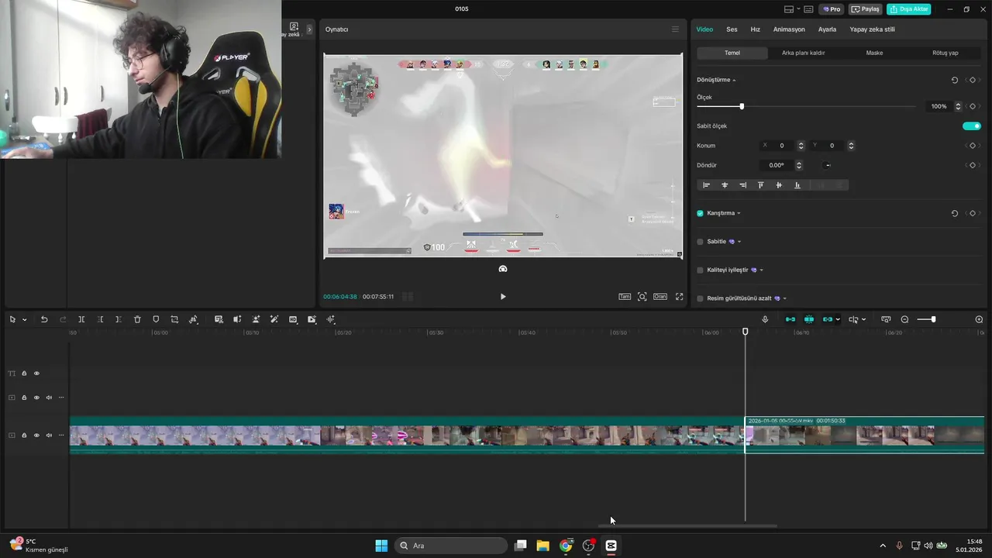Open the Animasyon tab
Viewport: 992px width, 558px height.
click(x=789, y=29)
